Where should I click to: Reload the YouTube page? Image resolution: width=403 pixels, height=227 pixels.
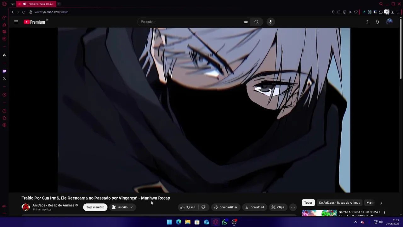pos(24,12)
